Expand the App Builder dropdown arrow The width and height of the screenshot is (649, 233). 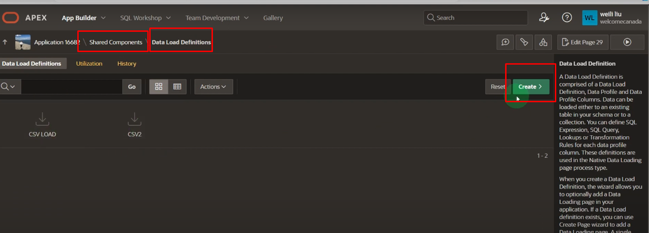(103, 18)
